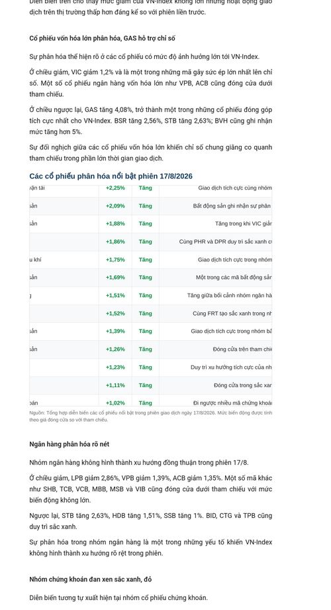Click the Tăng label in the +1,11% row
The image size is (331, 610).
(145, 385)
